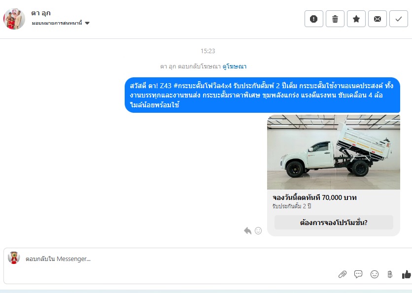The height and width of the screenshot is (293, 412).
Task: Mark conversation done with checkmark icon
Action: pyautogui.click(x=399, y=19)
